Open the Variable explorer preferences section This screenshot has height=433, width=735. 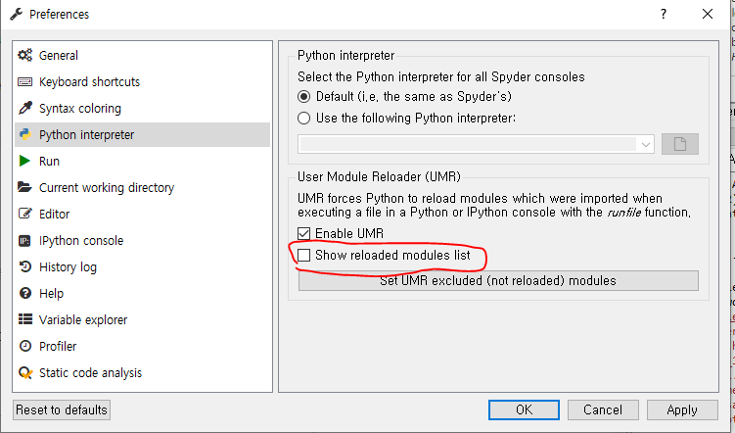[82, 319]
